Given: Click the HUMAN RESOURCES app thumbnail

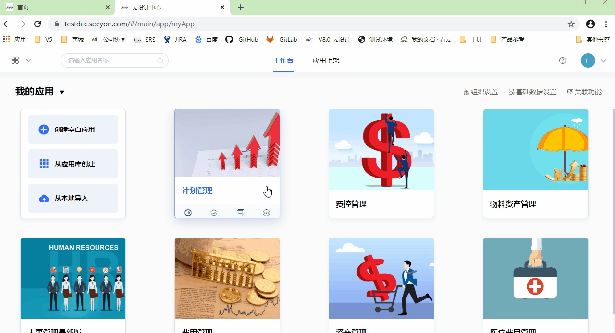Looking at the screenshot, I should (73, 278).
